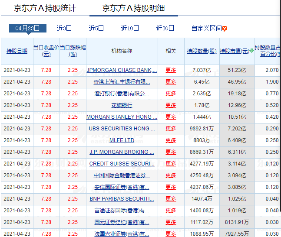This screenshot has height=237, width=281.
Task: Click 更多 in the 花旗银行 row
Action: pos(171,105)
